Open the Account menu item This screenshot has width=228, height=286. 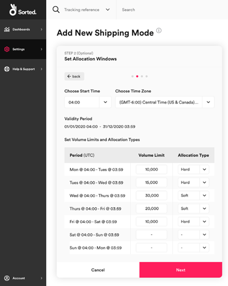(23, 278)
